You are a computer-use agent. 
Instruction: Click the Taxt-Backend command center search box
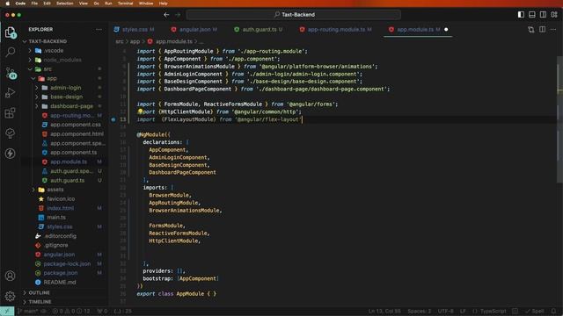click(294, 15)
